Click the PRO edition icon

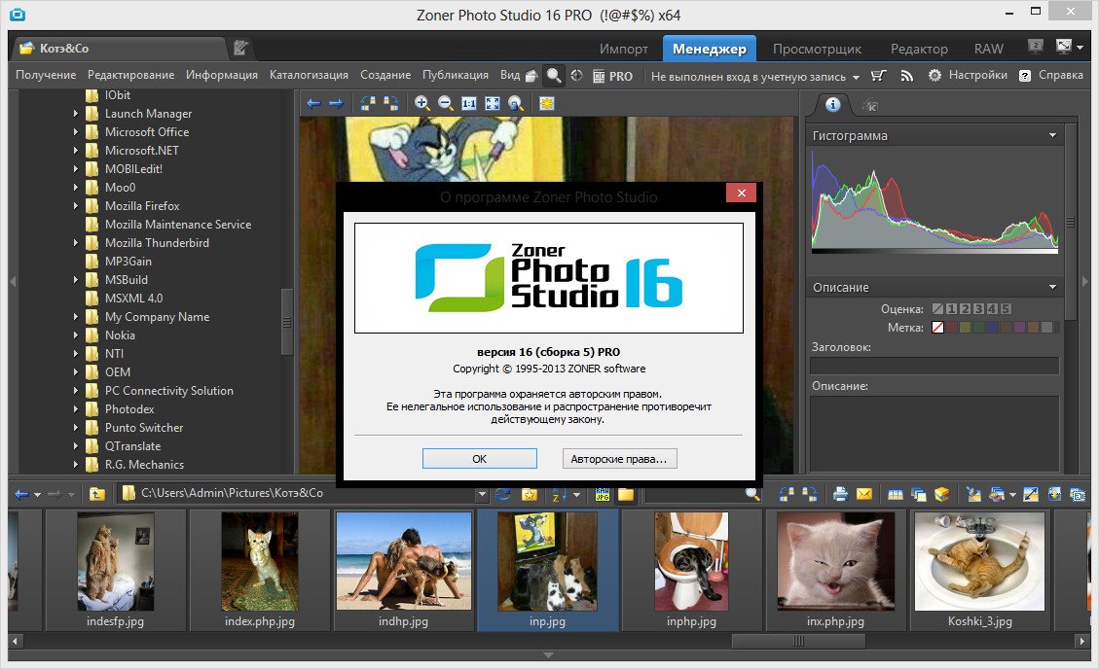click(612, 76)
